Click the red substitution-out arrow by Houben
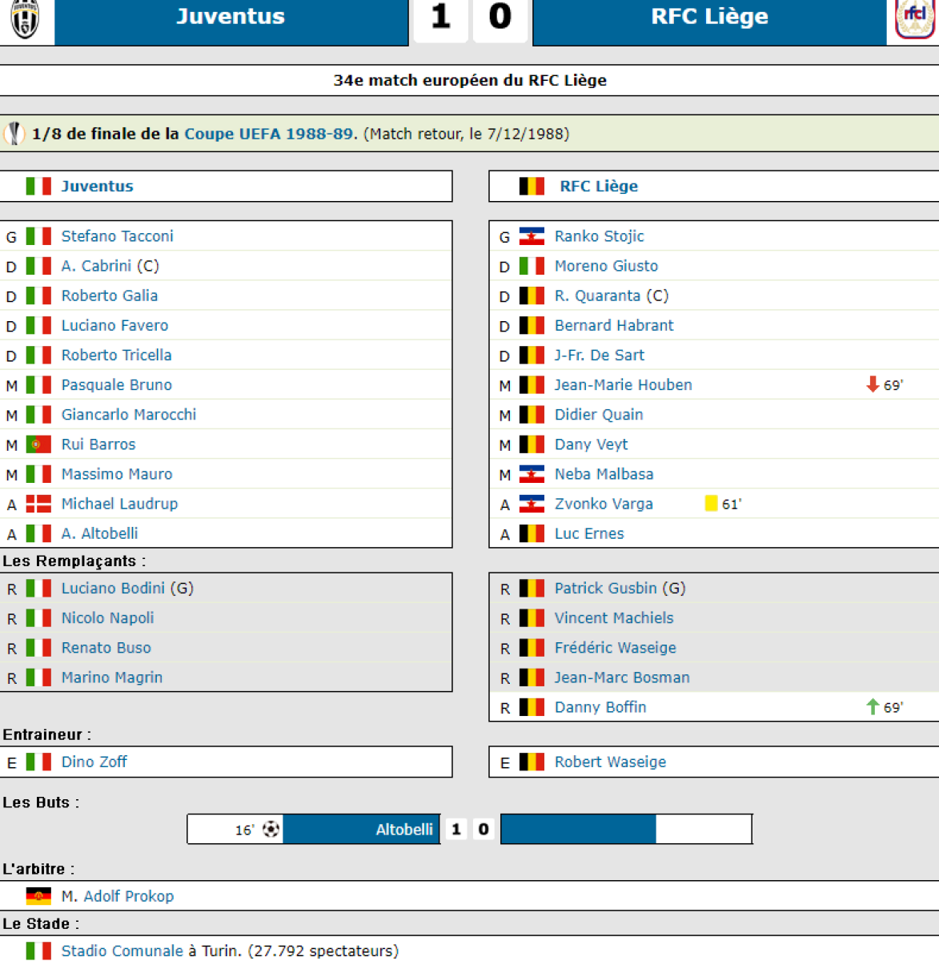The width and height of the screenshot is (939, 961). coord(873,385)
